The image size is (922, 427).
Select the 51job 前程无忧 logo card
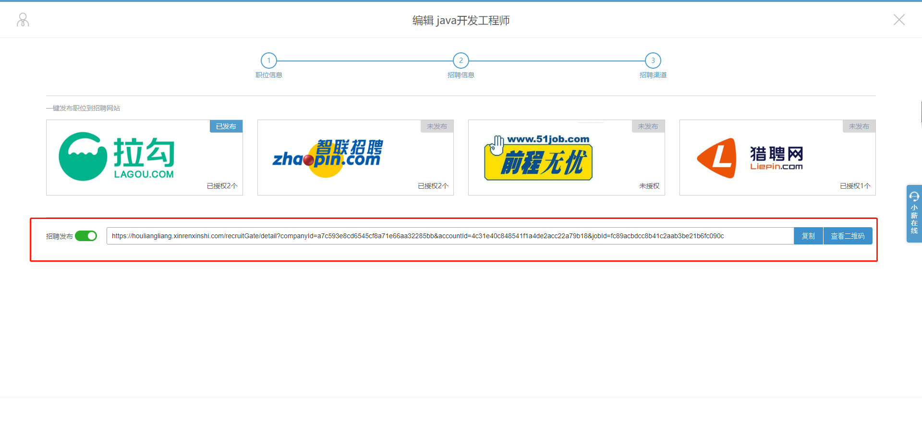[x=567, y=158]
